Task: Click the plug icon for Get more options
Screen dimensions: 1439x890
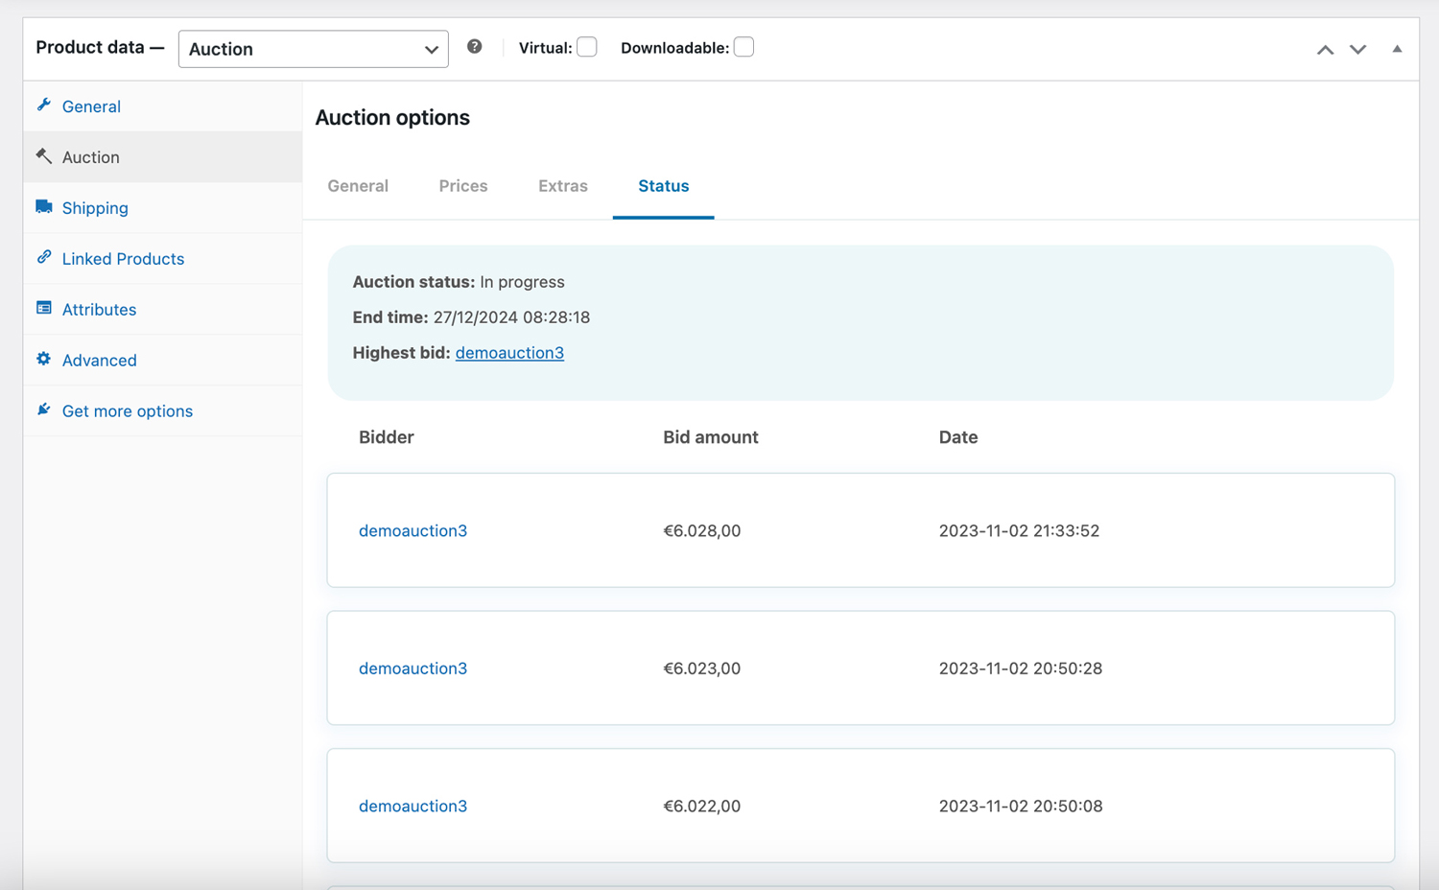Action: point(44,410)
